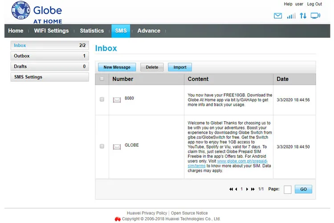Open the Drafts folder
This screenshot has width=334, height=223.
[49, 67]
